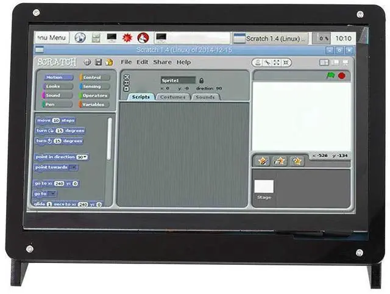Select the grow sprite tool

point(277,63)
